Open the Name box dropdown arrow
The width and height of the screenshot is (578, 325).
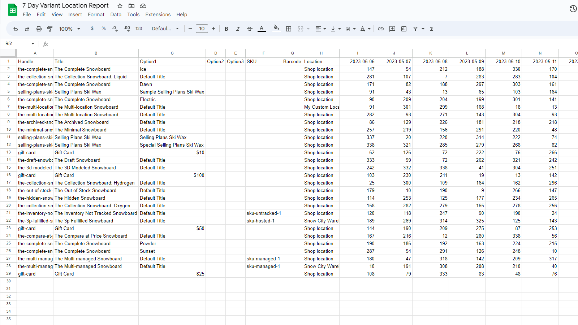pos(33,44)
